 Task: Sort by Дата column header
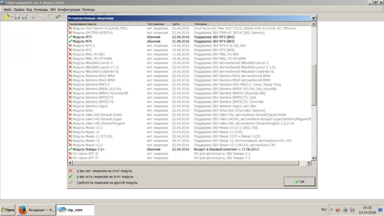point(182,24)
